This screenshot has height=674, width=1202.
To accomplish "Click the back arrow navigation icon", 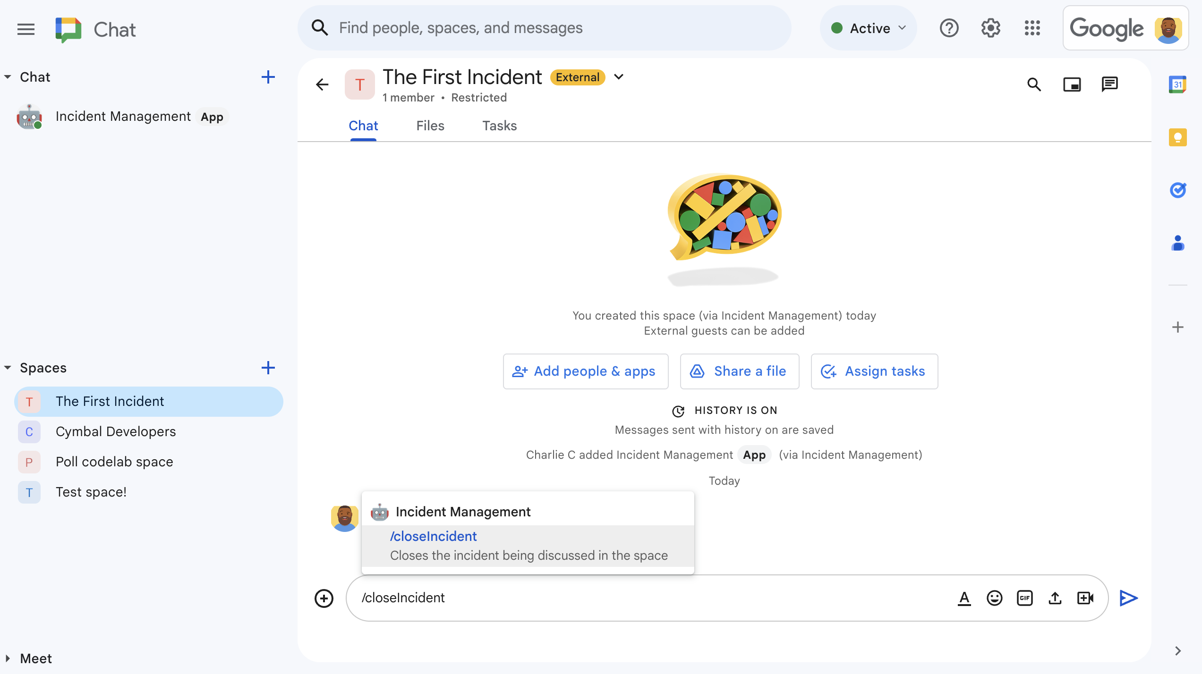I will [x=322, y=84].
